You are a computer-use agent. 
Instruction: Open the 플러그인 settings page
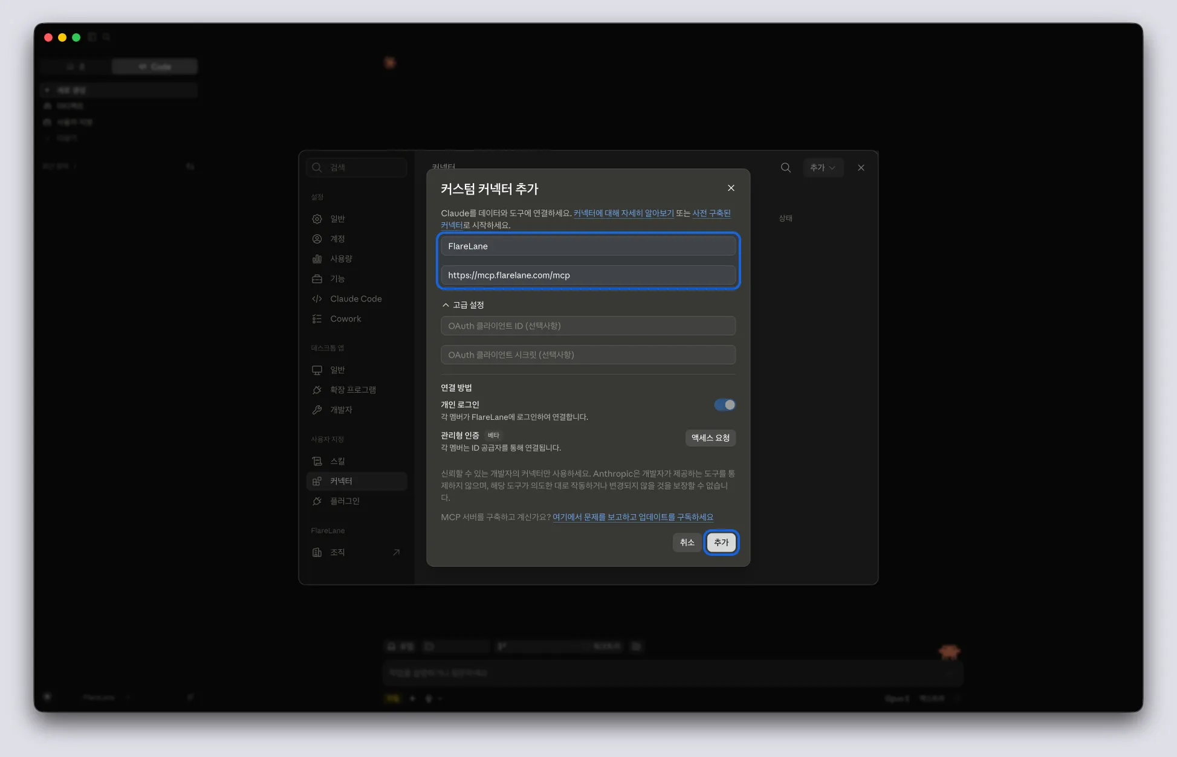click(357, 501)
